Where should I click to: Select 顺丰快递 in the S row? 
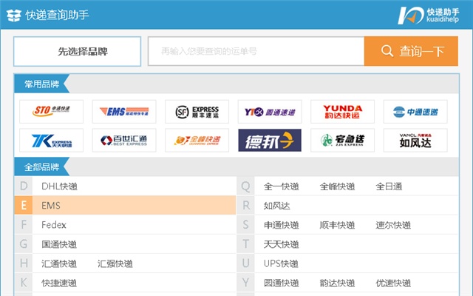(x=337, y=225)
